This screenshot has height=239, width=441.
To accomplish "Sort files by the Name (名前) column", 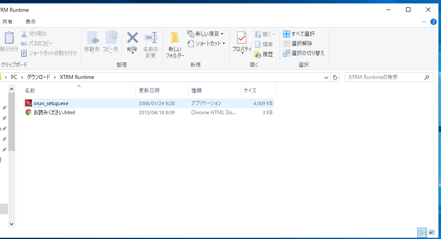I will 30,91.
